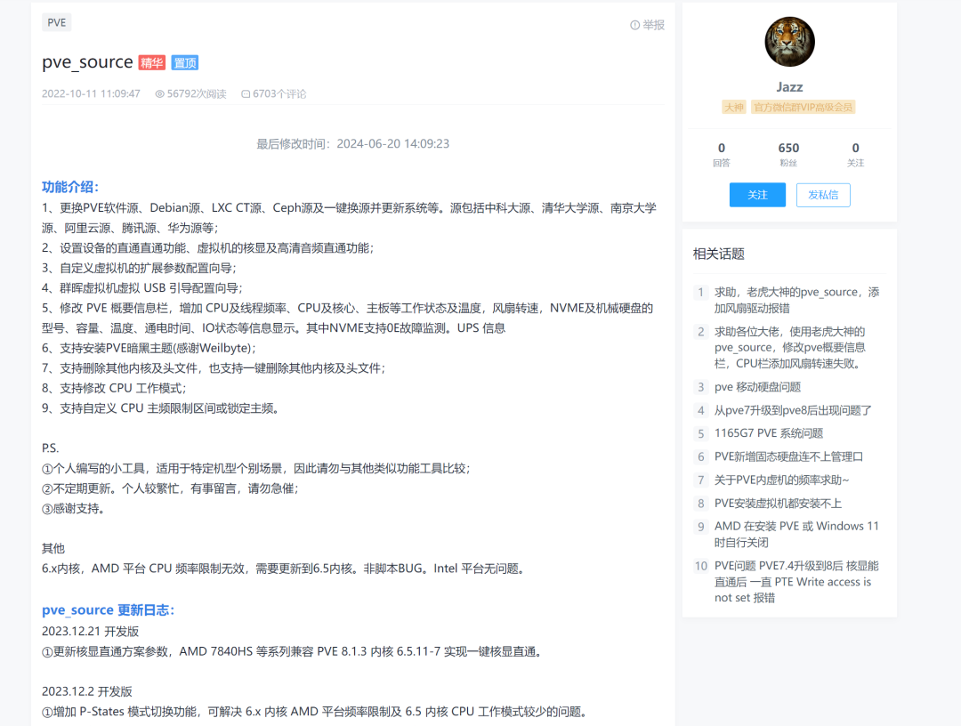Viewport: 961px width, 726px height.
Task: Click the 官方微信群VIP高级会员 badge
Action: coord(803,108)
